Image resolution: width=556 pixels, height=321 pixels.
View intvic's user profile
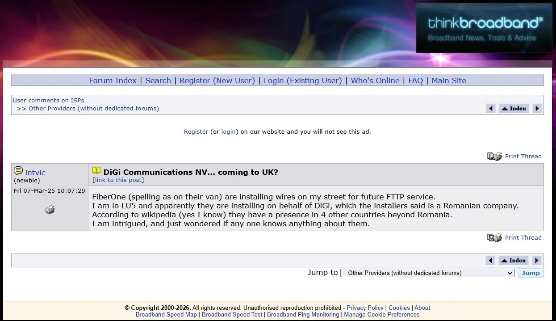pos(35,173)
